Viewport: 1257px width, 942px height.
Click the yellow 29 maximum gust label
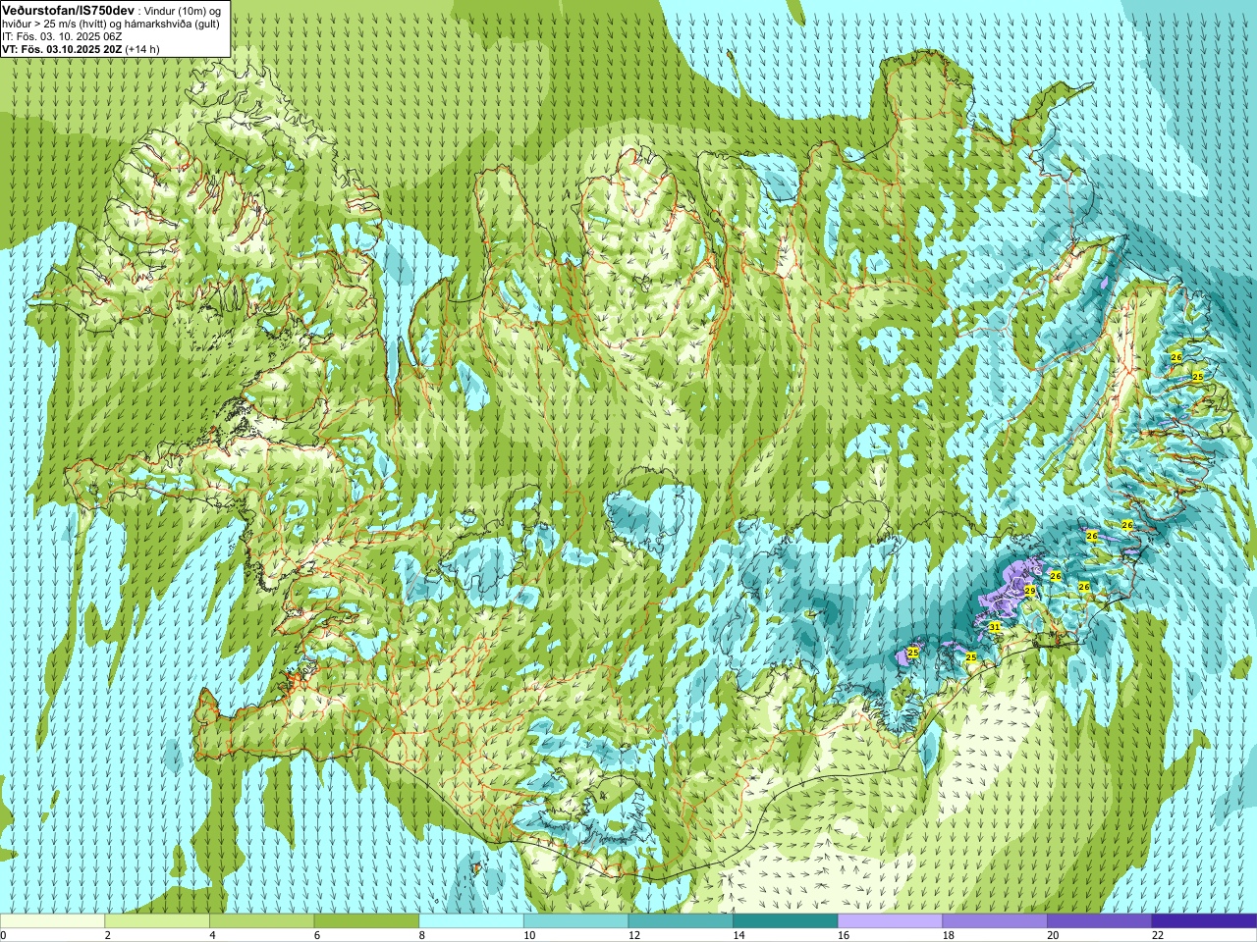[1030, 591]
